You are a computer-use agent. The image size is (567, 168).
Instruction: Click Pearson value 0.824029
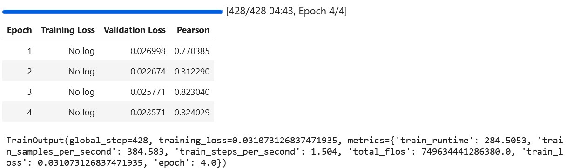[192, 113]
